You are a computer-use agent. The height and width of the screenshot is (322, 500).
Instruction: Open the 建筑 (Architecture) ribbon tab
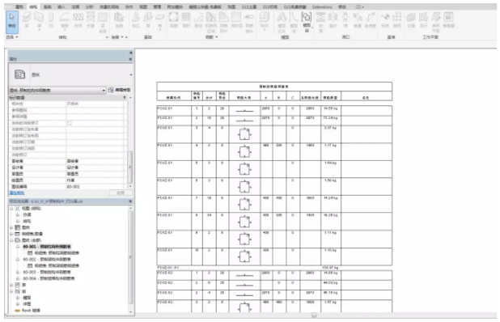[19, 6]
